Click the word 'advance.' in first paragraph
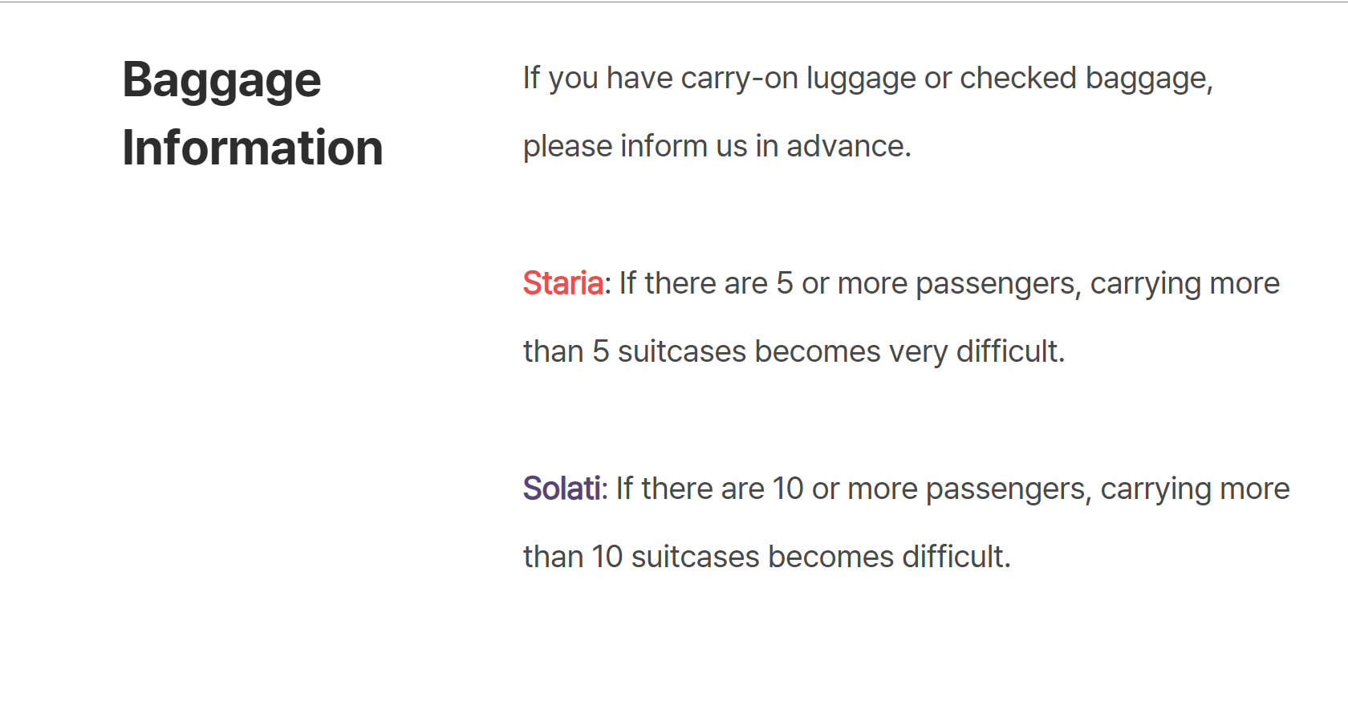 (848, 146)
